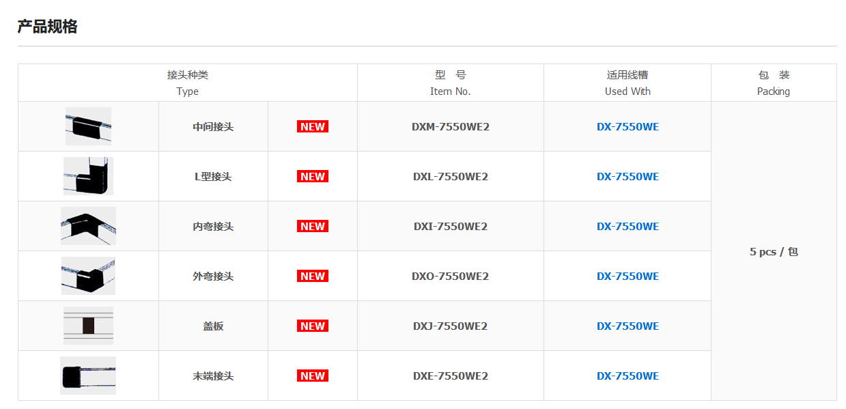Click the DX-7550WE link next to DXO-7550WE2
Screen dimensions: 846x409
point(628,276)
